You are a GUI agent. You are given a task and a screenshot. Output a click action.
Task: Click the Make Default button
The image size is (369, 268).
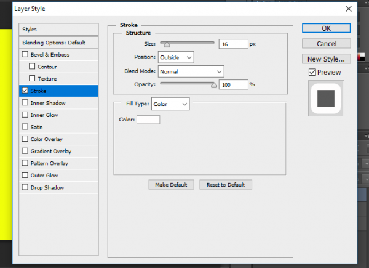[172, 185]
